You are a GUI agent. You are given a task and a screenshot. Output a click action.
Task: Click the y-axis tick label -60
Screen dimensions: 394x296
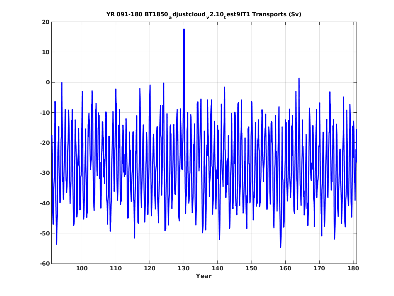pyautogui.click(x=45, y=264)
